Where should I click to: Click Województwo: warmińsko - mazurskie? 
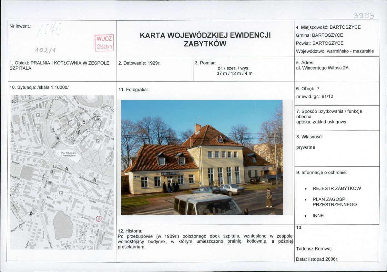(x=335, y=51)
